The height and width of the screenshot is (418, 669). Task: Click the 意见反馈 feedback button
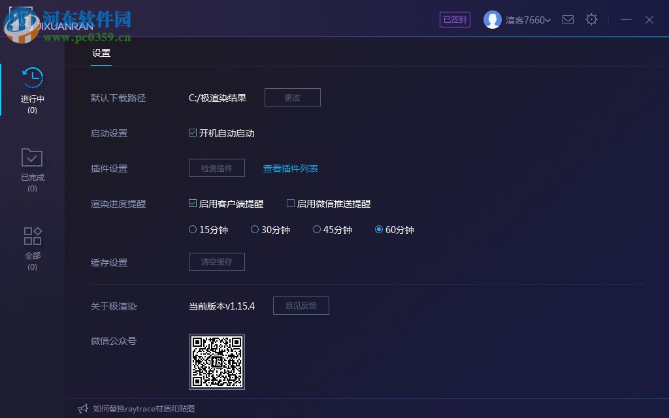(301, 305)
